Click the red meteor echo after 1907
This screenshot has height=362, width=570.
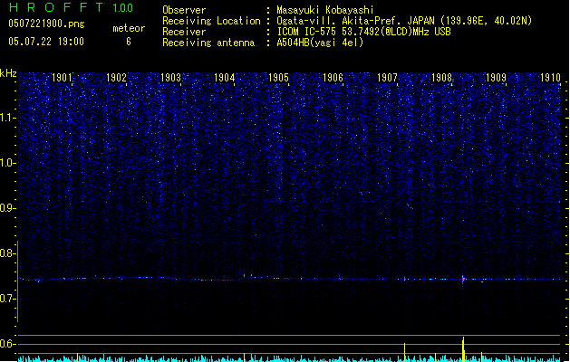coord(404,279)
